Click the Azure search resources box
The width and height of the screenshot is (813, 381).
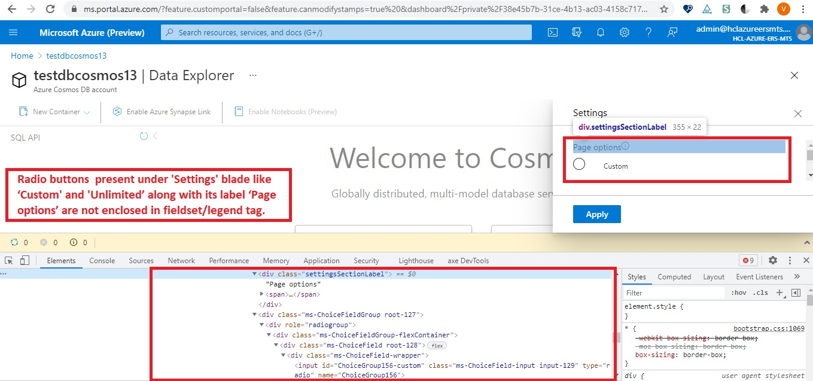coord(346,32)
